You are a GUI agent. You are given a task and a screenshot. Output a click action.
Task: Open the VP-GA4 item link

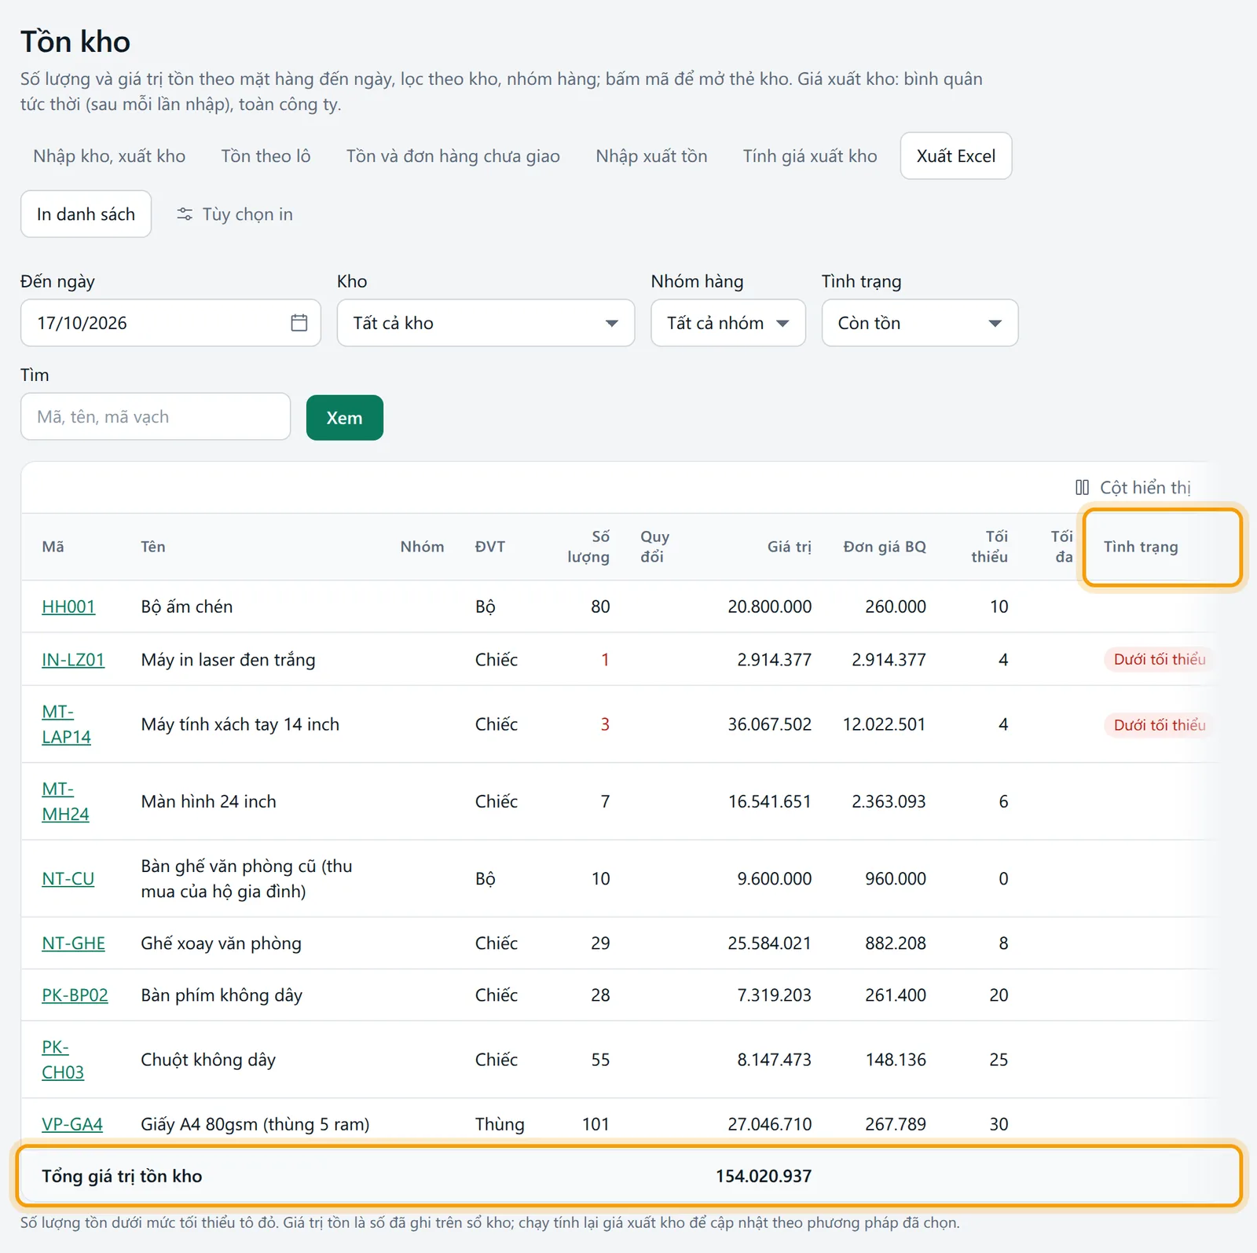(72, 1124)
